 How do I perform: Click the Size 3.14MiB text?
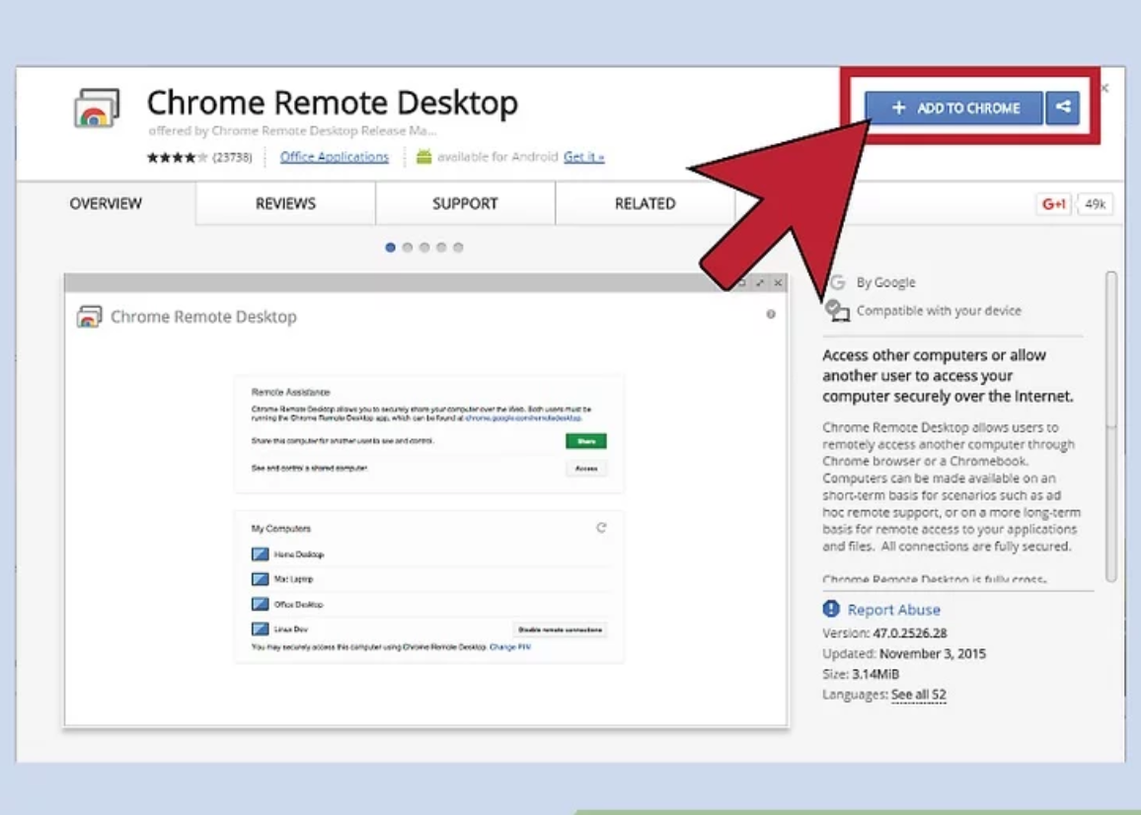861,674
